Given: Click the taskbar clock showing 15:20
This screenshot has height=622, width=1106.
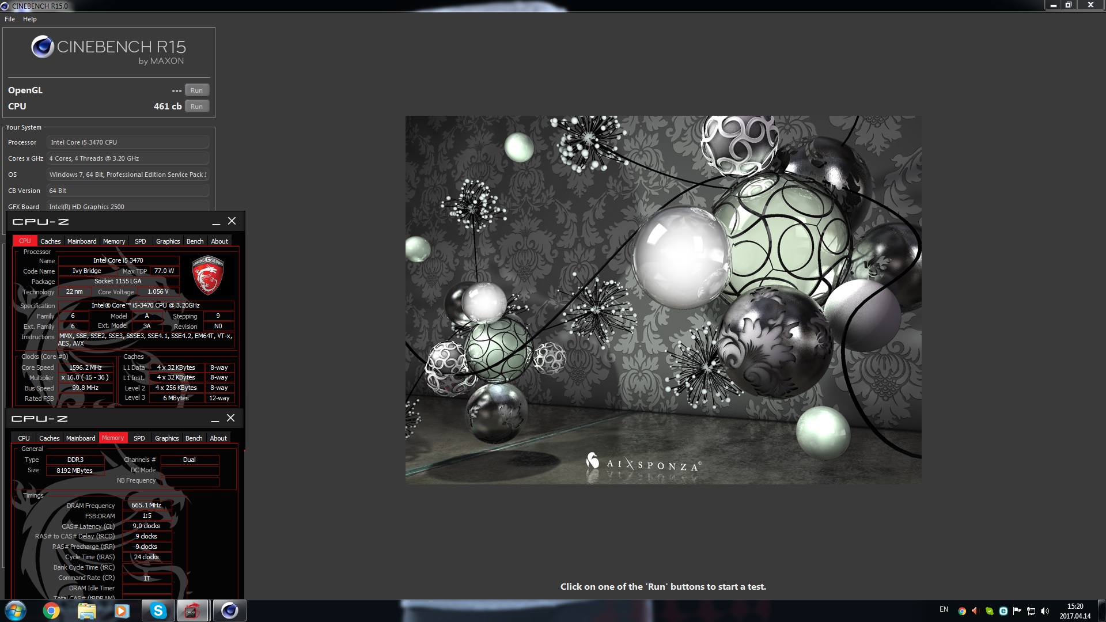Looking at the screenshot, I should (1075, 611).
